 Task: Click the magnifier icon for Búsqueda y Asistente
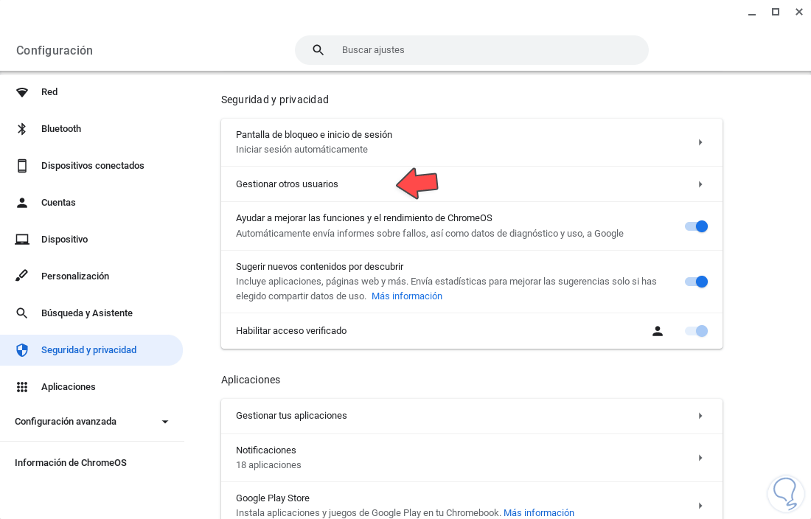click(22, 313)
